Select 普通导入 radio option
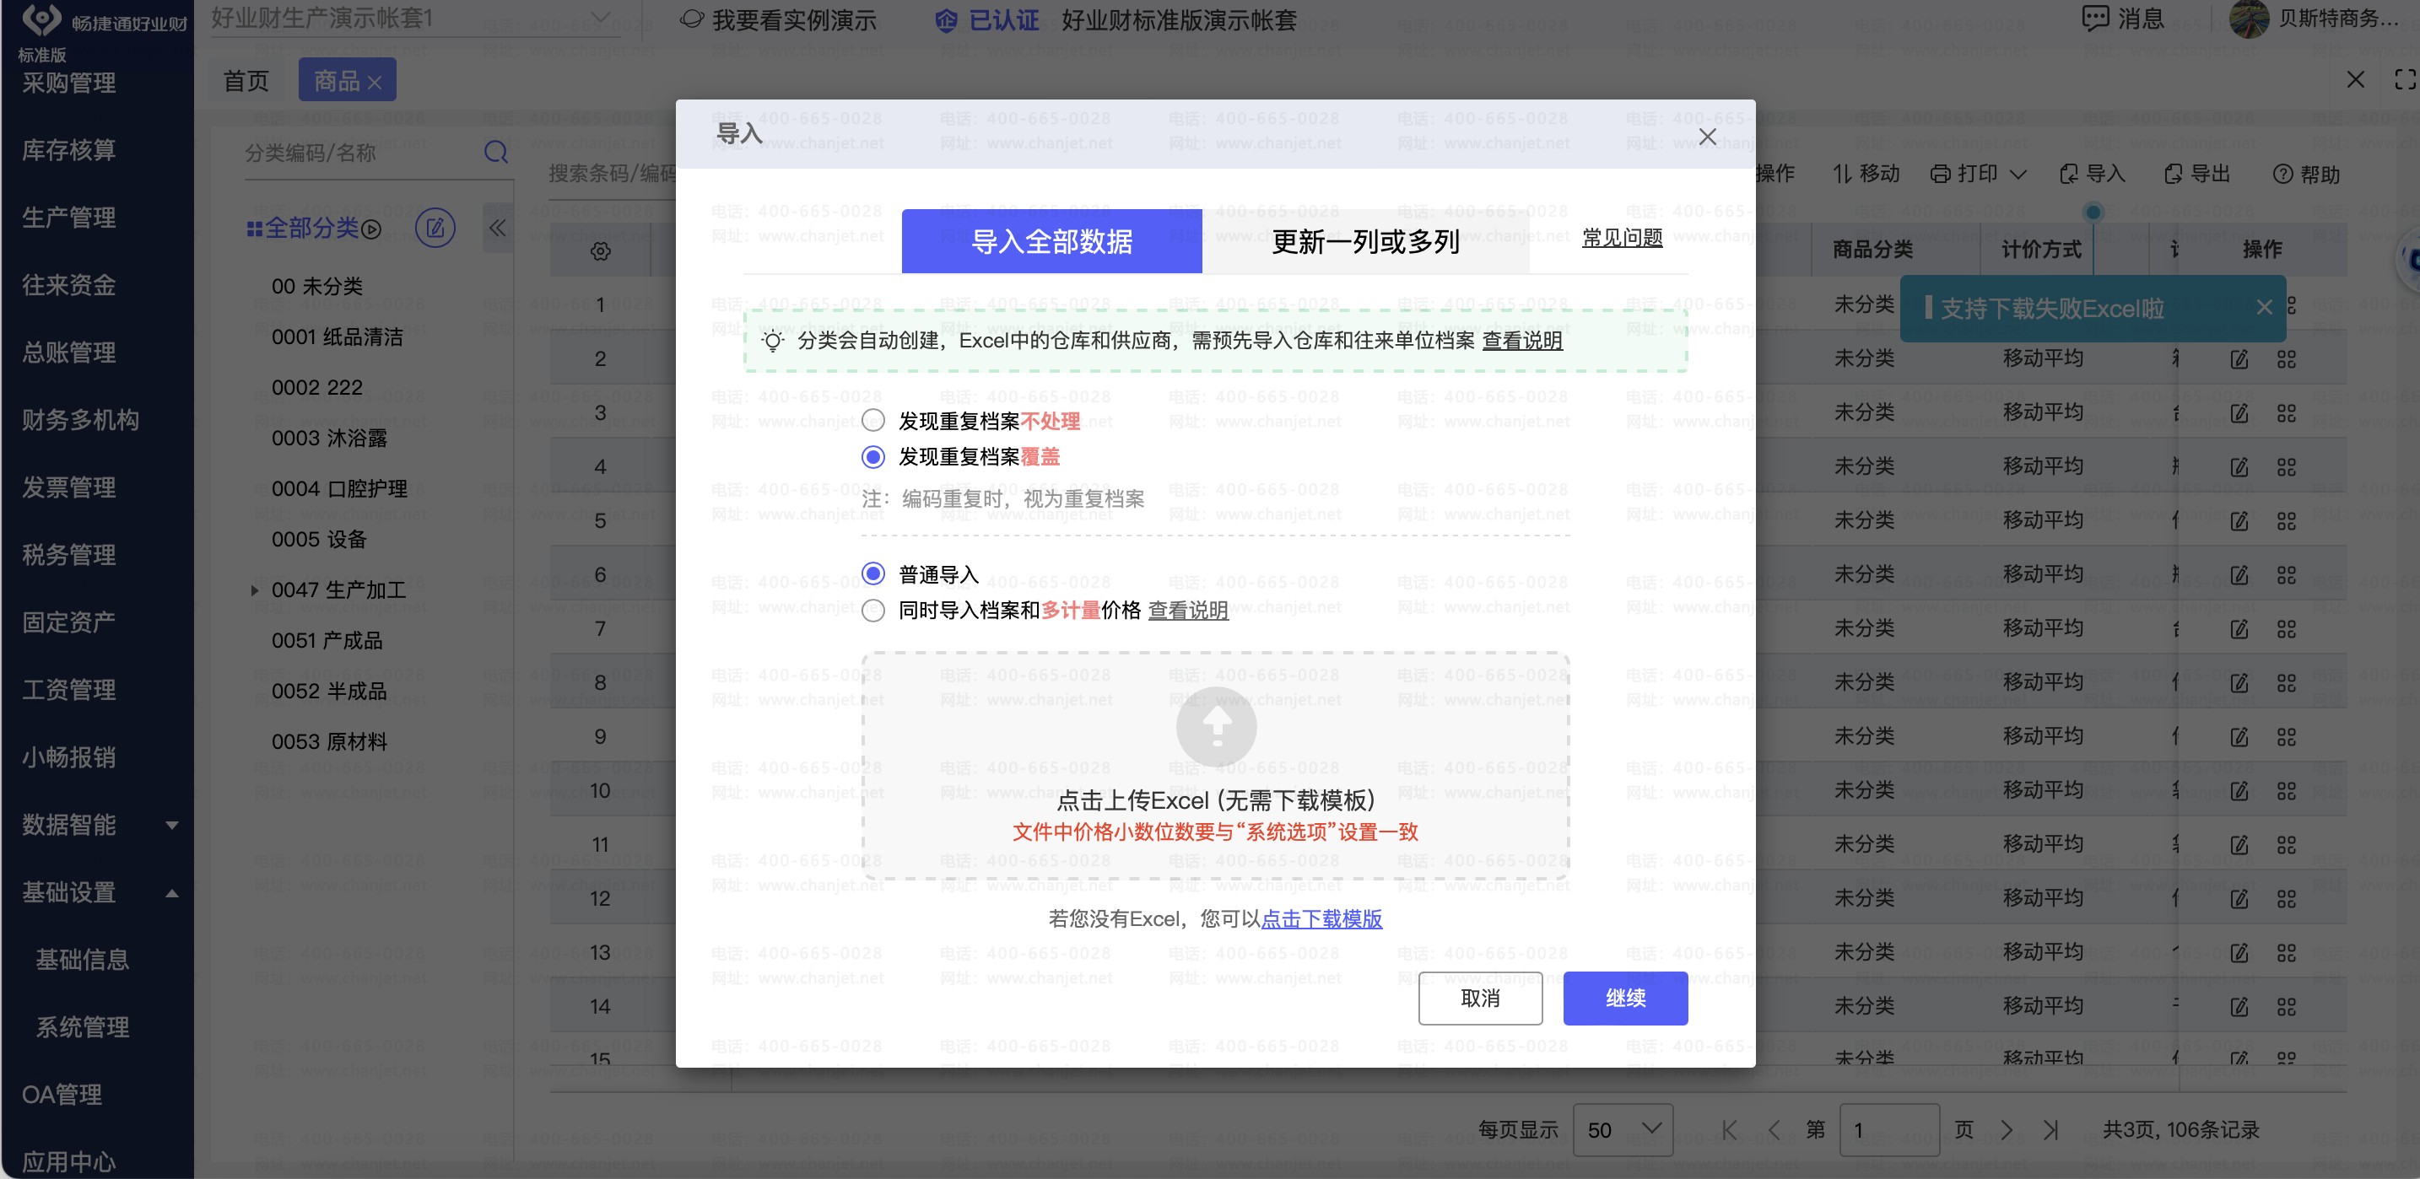 (x=872, y=573)
